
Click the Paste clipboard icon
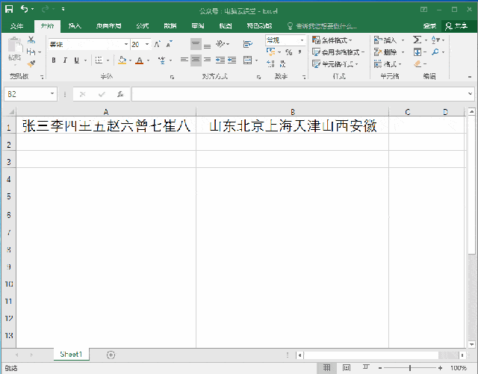point(15,44)
